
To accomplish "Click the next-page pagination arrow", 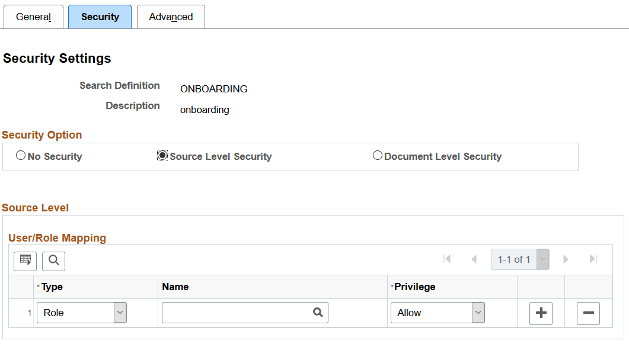I will coord(566,259).
